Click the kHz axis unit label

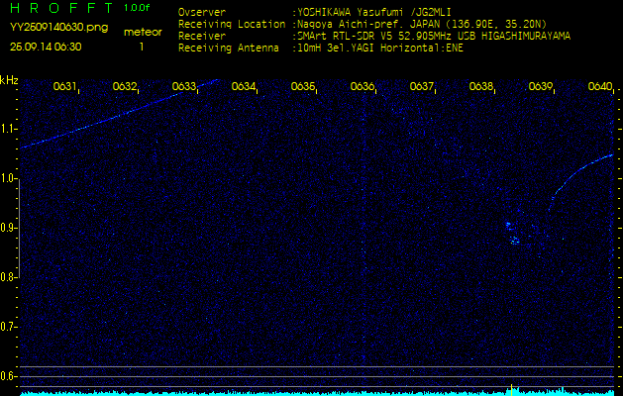pyautogui.click(x=9, y=80)
